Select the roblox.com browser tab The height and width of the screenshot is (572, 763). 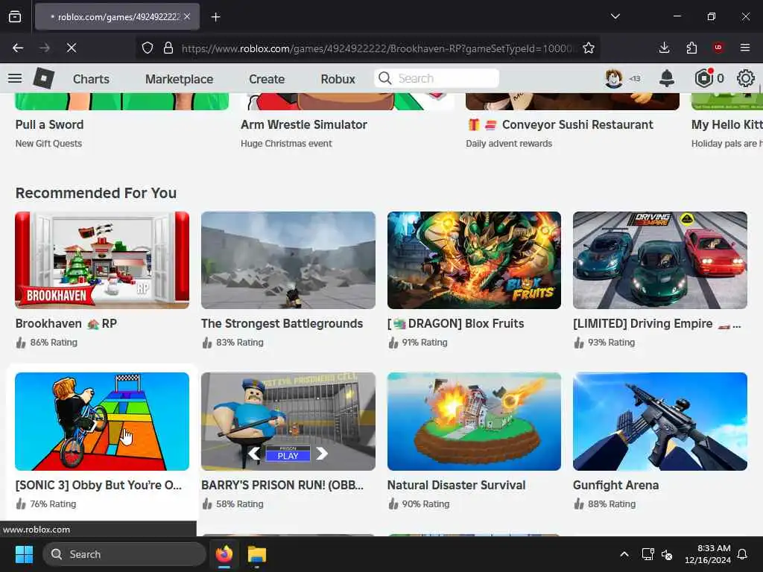117,16
